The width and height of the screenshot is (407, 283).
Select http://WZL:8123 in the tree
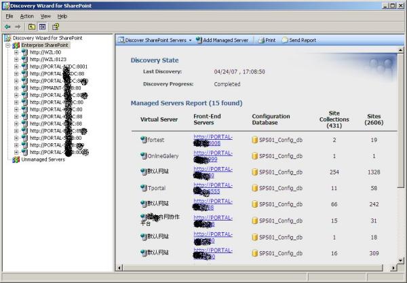point(48,60)
